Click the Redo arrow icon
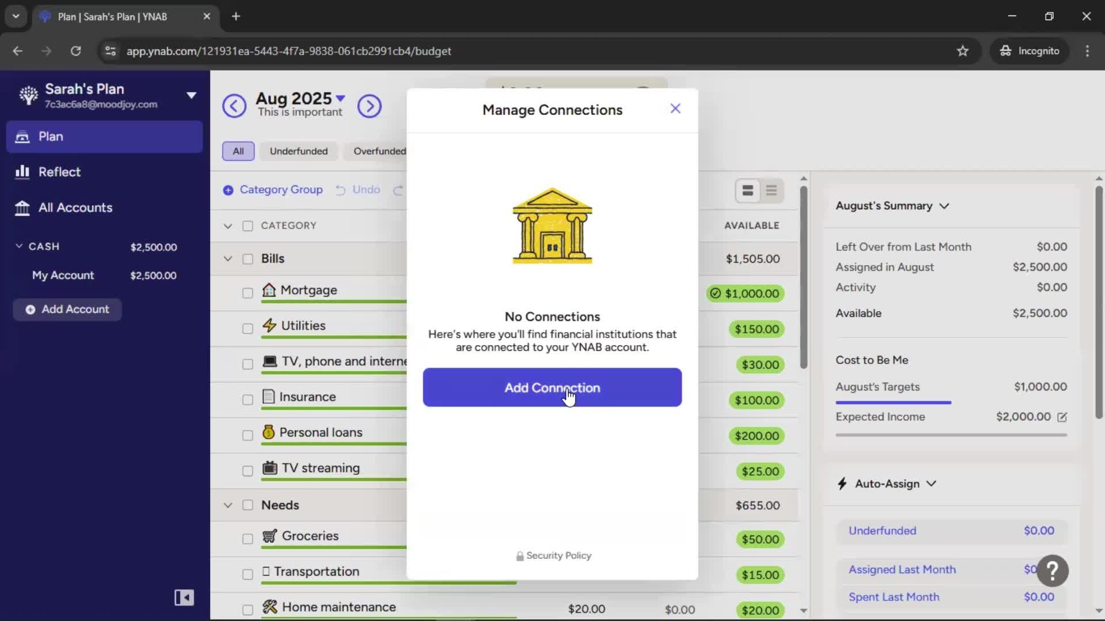 tap(398, 190)
